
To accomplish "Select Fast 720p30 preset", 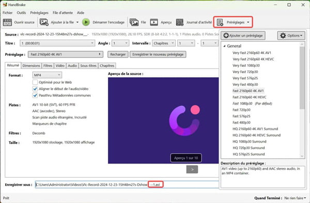I will click(x=241, y=110).
